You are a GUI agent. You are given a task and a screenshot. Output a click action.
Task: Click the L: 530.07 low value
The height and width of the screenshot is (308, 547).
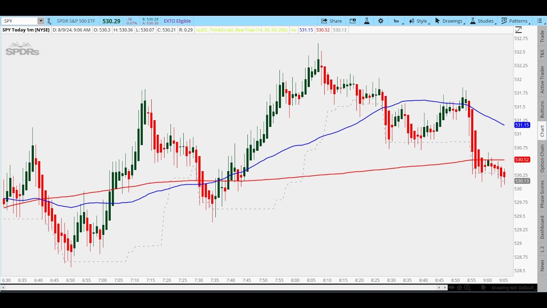[146, 30]
